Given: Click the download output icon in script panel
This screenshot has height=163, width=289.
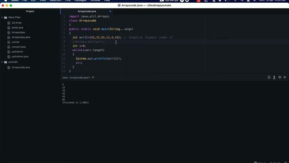Looking at the screenshot, I should [274, 77].
